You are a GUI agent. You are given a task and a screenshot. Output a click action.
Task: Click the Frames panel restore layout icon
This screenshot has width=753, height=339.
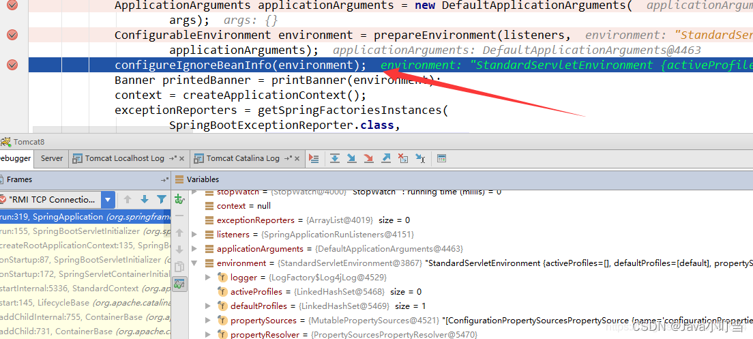pos(165,179)
